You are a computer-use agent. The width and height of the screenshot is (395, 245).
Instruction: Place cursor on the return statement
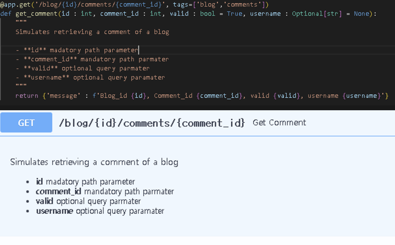(27, 96)
